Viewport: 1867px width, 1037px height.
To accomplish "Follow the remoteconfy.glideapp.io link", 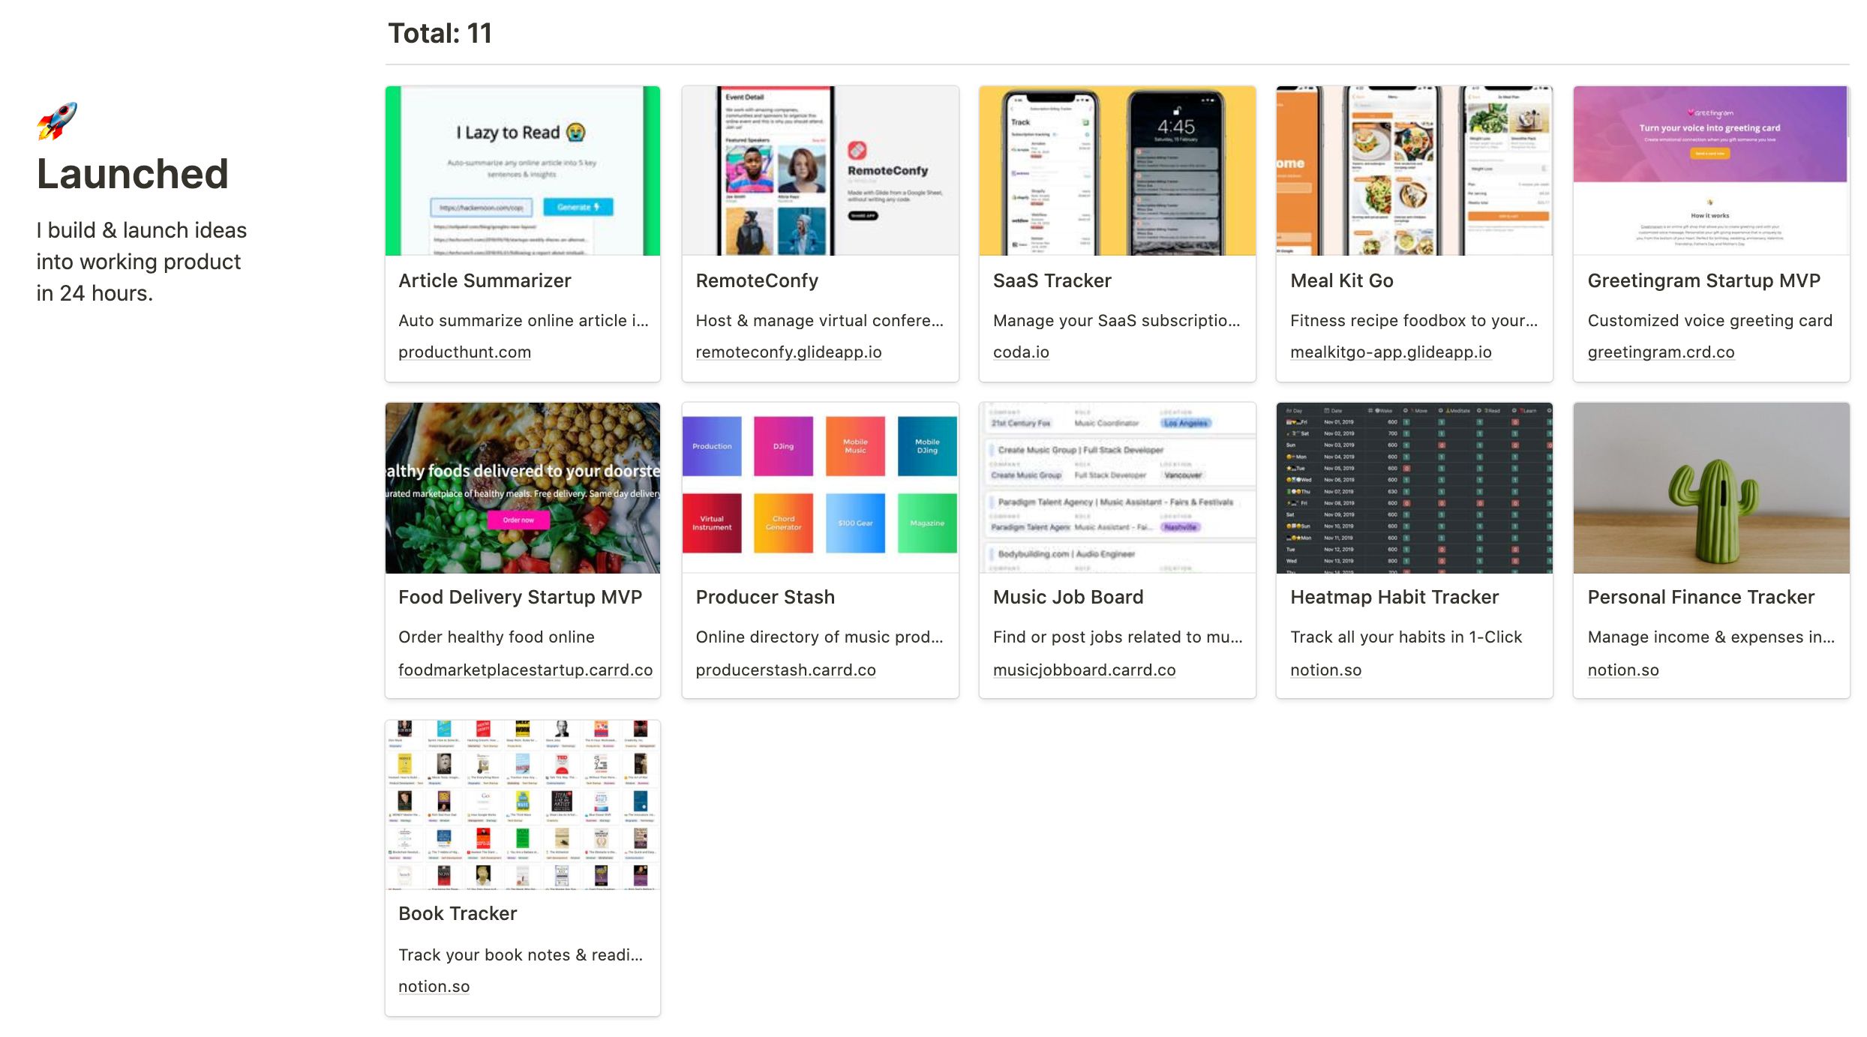I will (788, 352).
